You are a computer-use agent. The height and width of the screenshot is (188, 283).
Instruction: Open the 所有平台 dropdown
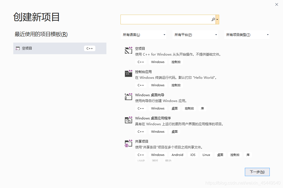[195, 35]
